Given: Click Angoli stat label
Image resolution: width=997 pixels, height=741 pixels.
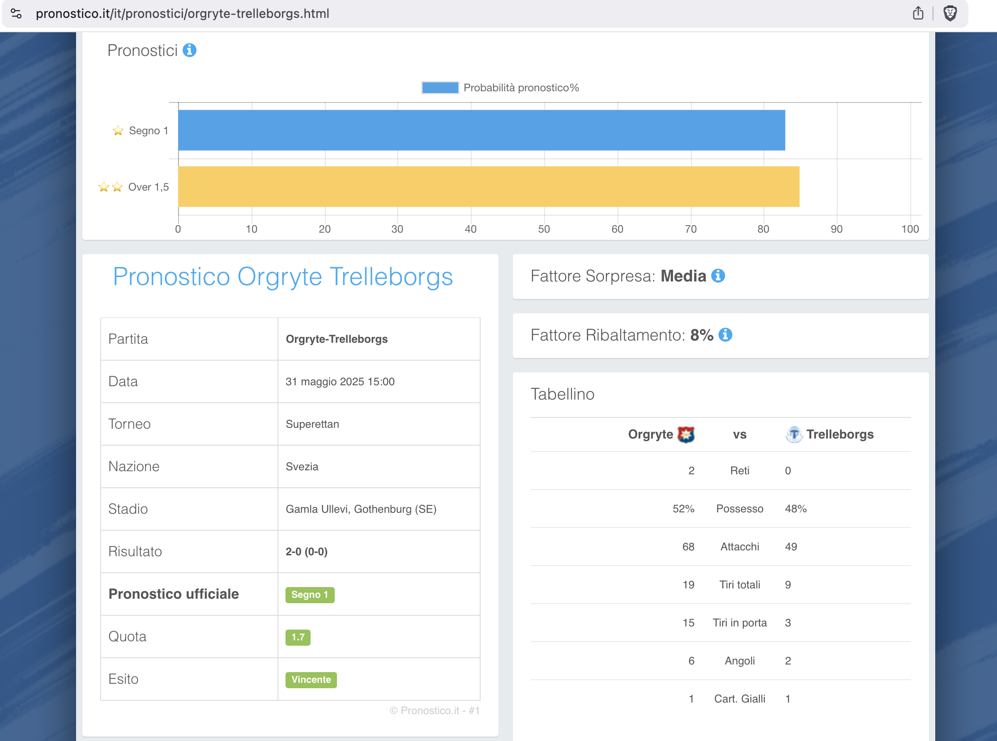Looking at the screenshot, I should pyautogui.click(x=740, y=661).
